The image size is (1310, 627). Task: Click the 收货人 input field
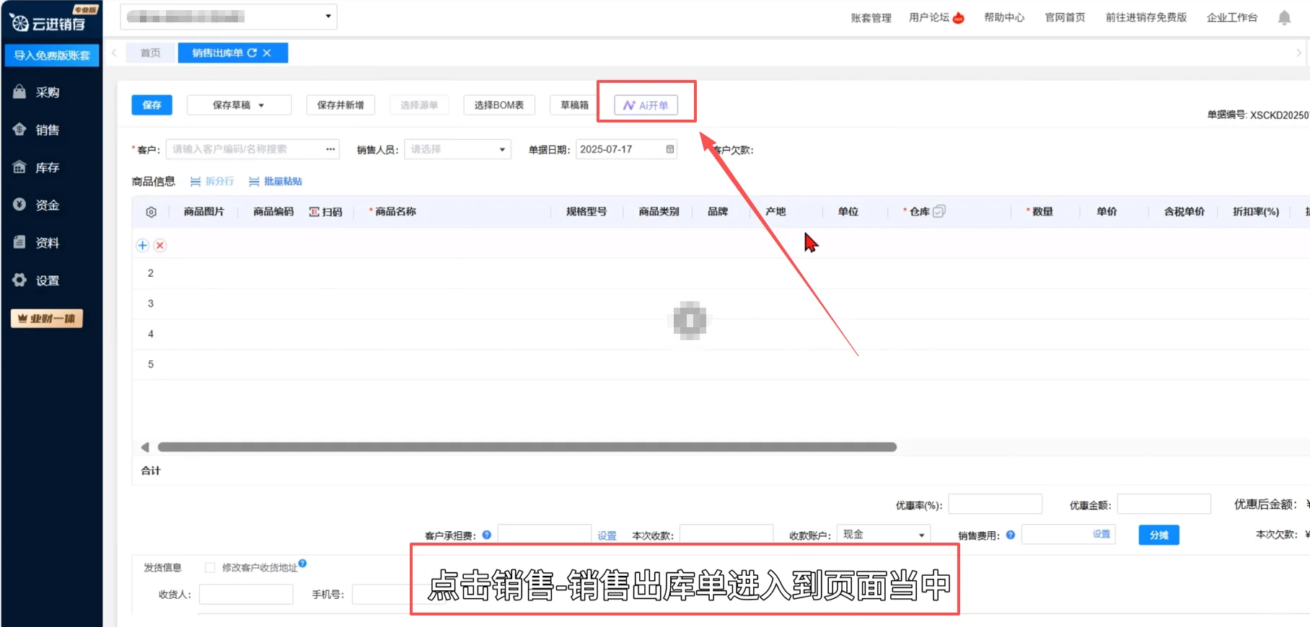[246, 594]
